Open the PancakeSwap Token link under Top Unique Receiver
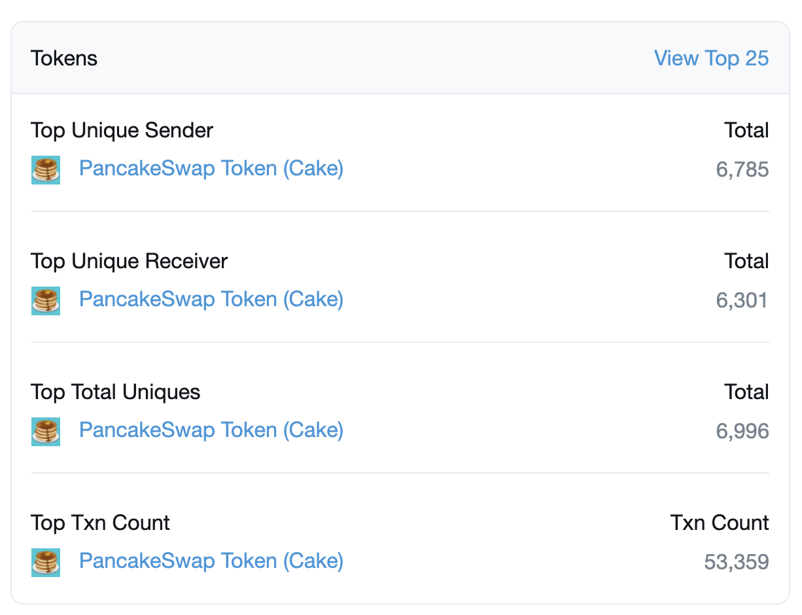This screenshot has width=802, height=615. click(211, 300)
